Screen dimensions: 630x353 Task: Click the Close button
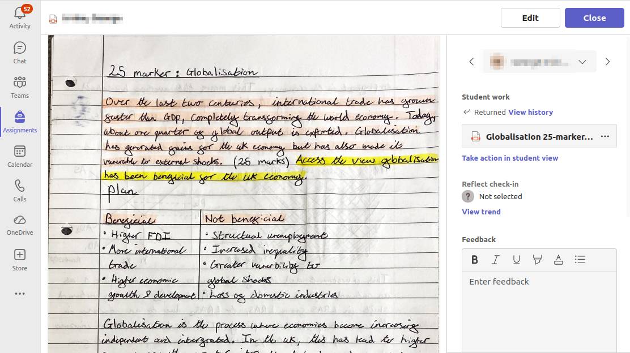(595, 18)
